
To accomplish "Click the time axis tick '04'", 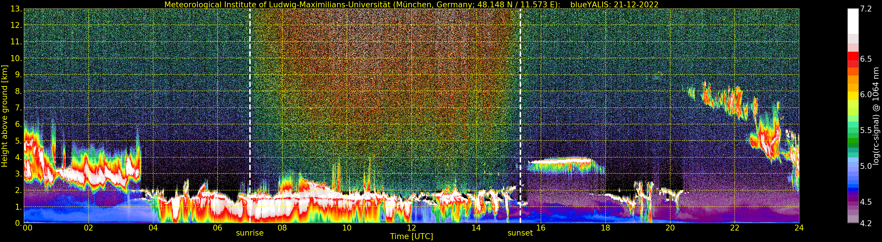I will pos(153,228).
